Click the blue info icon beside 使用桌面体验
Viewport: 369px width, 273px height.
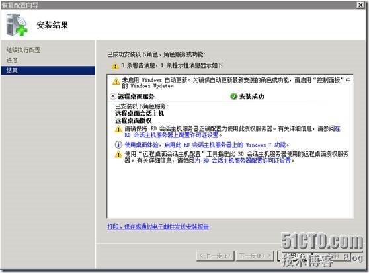point(118,145)
